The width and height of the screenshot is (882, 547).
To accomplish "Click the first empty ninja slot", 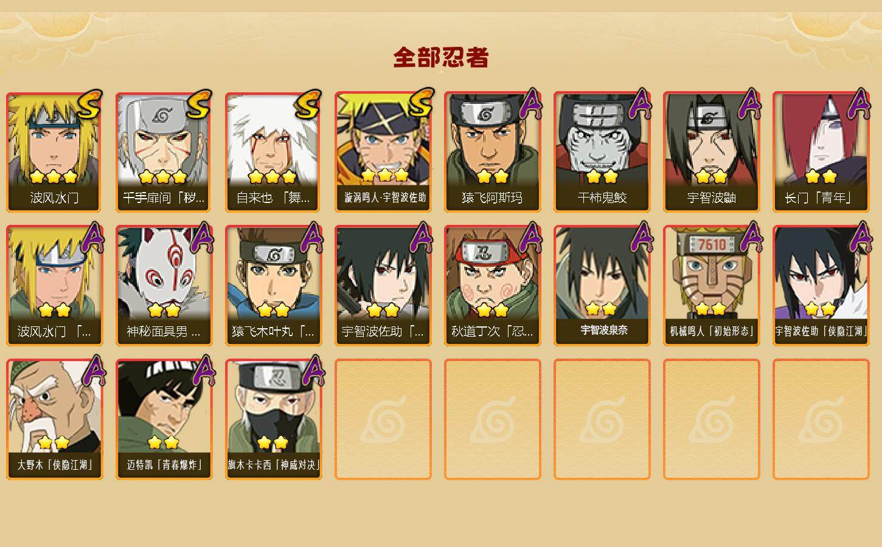I will coord(383,419).
